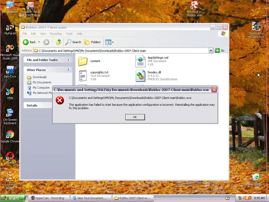
Task: Open the View menu
Action: [x=43, y=34]
